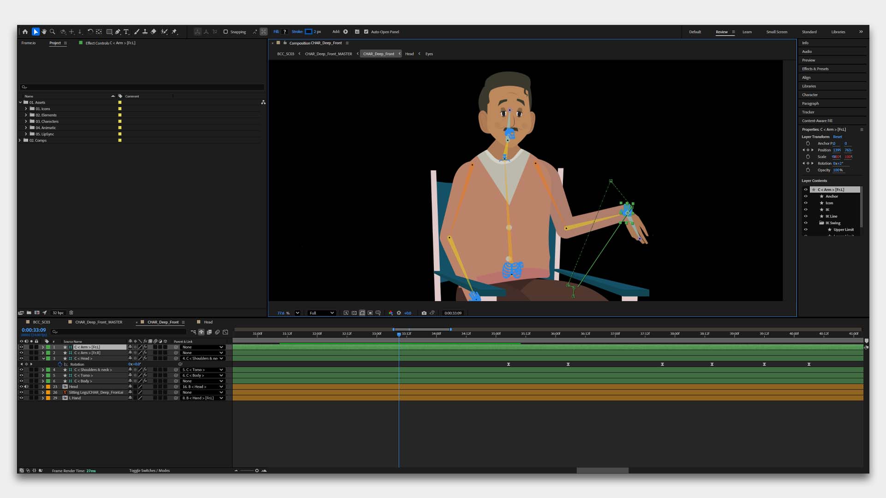Click the Home icon in toolbar

(x=25, y=32)
